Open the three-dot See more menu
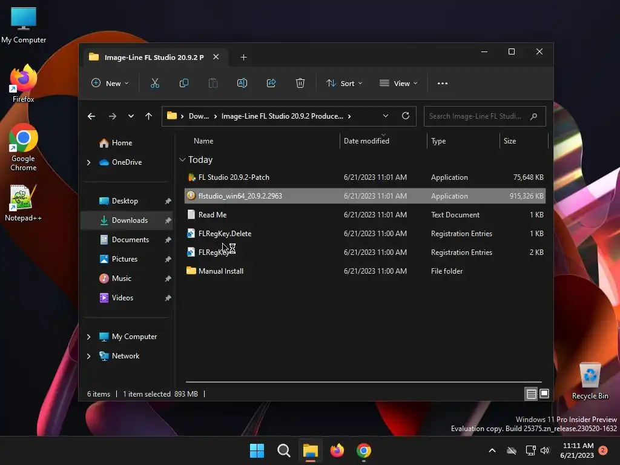The height and width of the screenshot is (465, 620). point(443,84)
